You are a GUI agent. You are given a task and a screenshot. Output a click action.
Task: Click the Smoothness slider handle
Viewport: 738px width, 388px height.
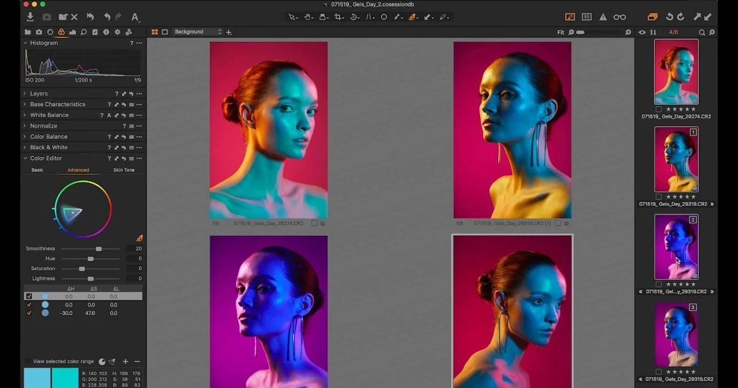click(99, 248)
